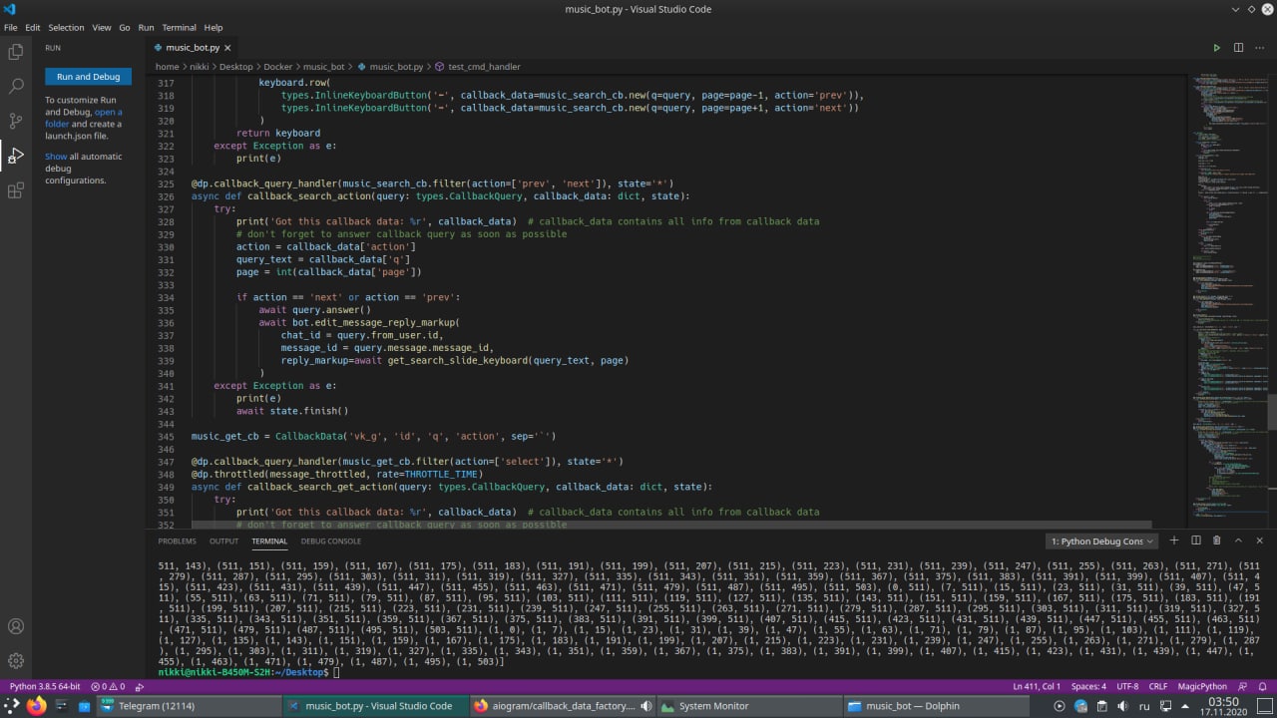Open editor More Actions ellipsis menu

tap(1260, 48)
